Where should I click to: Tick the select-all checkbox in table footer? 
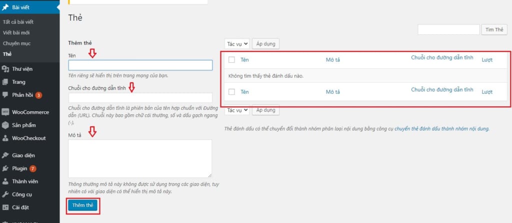point(231,92)
